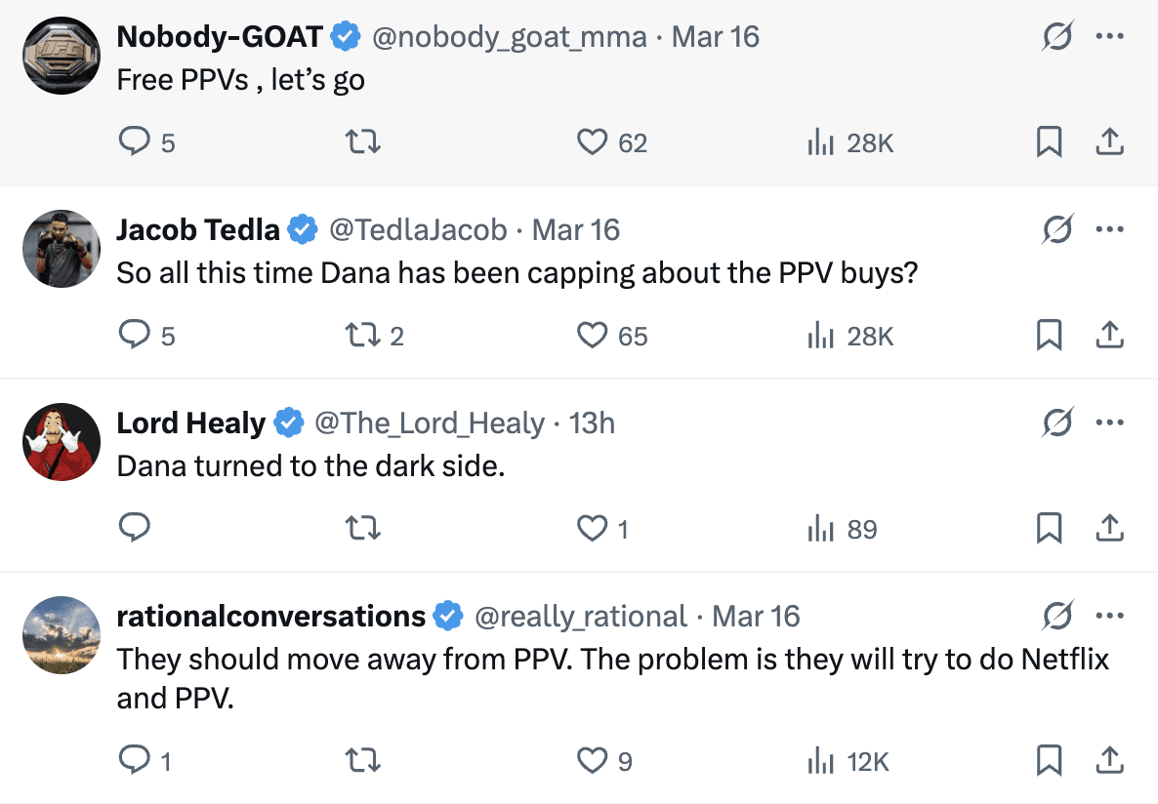Viewport: 1158px width, 804px height.
Task: Open more options menu on Nobody-GOAT's tweet
Action: coord(1109,35)
